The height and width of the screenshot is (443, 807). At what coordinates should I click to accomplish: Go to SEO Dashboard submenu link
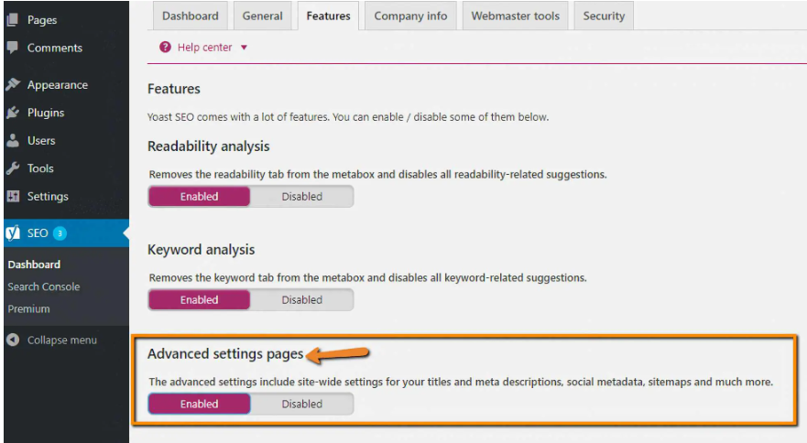point(34,265)
